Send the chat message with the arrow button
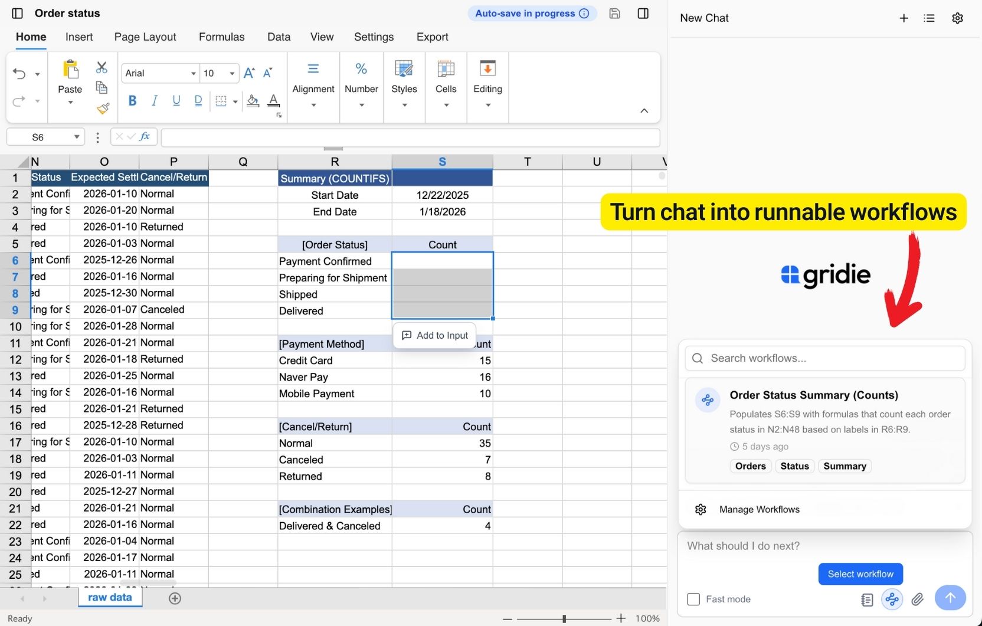Screen dimensions: 982x626 click(x=950, y=598)
